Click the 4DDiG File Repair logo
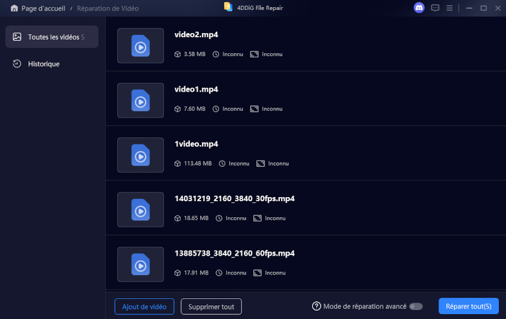Screen dimensions: 506x319 (228, 7)
